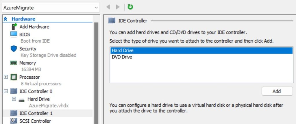The width and height of the screenshot is (296, 124).
Task: Click the Processor chip icon
Action: pos(14,77)
